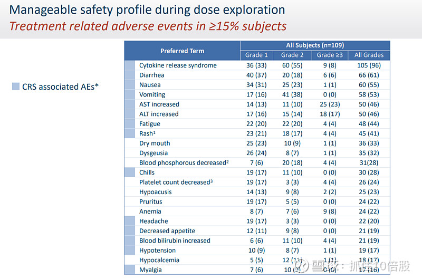Select Decreased appetite Grade 1 value '12 (11)'
422x279 pixels.
click(x=256, y=230)
